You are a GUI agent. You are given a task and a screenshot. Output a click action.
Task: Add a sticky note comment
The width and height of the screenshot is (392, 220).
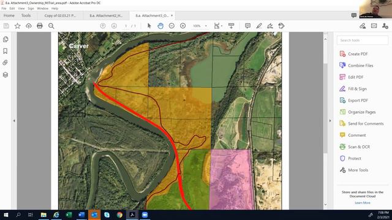point(247,26)
